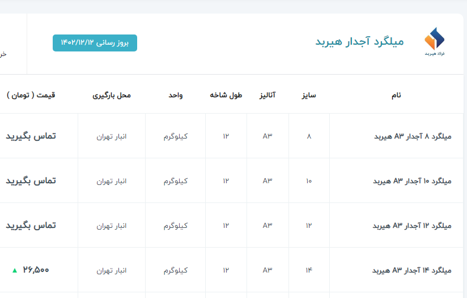Screen dimensions: 467x298
Task: Click the Foolad Hirbod logo
Action: (x=435, y=42)
